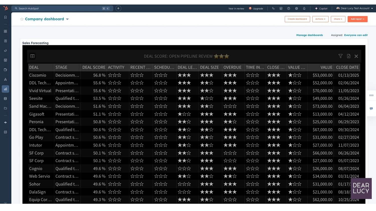The width and height of the screenshot is (376, 211).
Task: Click the Everyone can edit link
Action: click(356, 35)
